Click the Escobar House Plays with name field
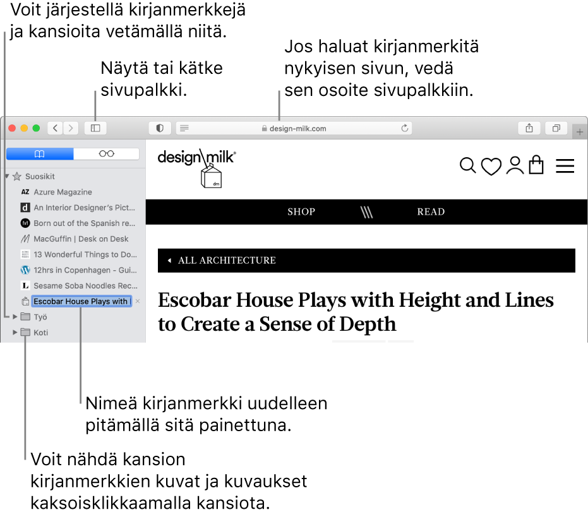Screen dimensions: 588x517 81,302
